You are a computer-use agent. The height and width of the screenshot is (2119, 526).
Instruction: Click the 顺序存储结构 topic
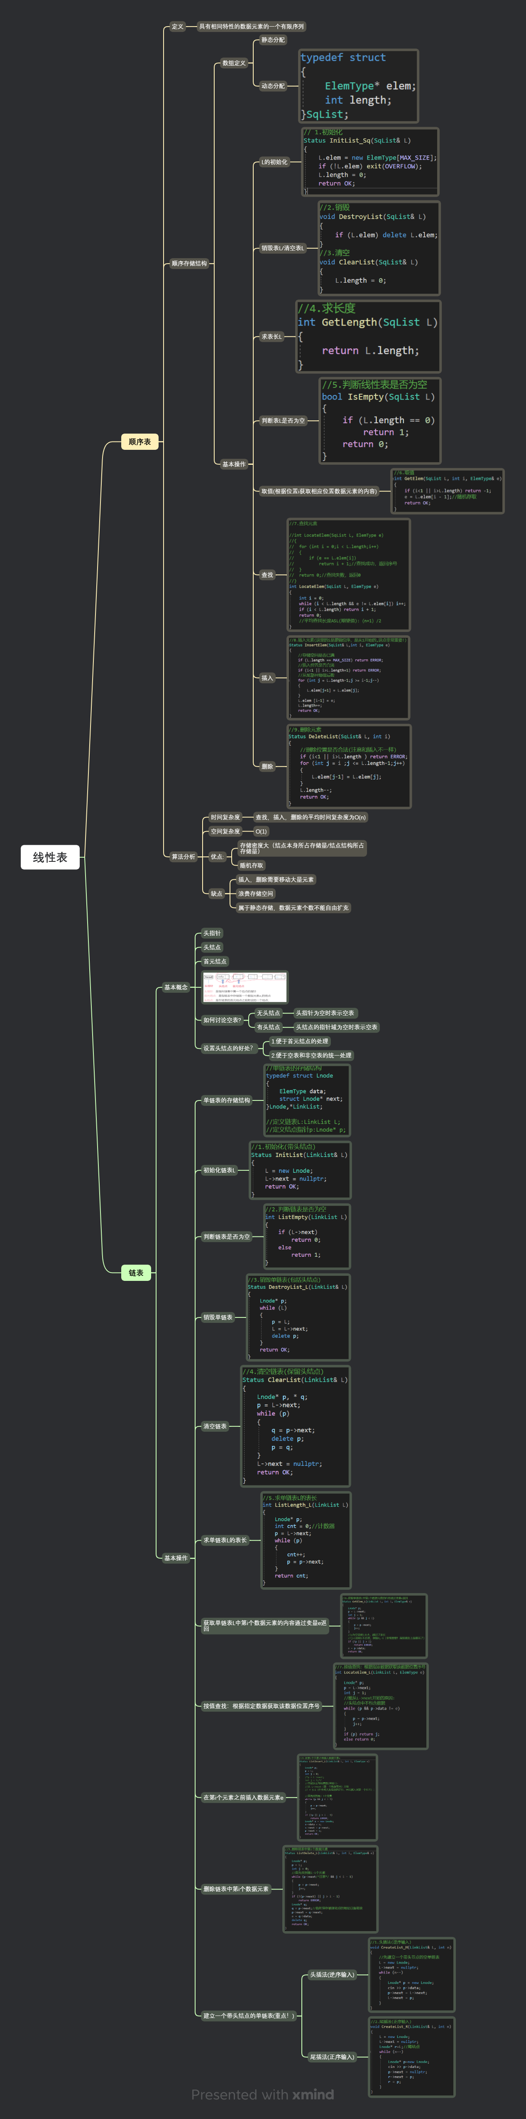[x=189, y=263]
